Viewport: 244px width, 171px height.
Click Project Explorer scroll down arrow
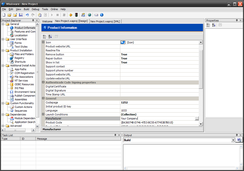point(37,126)
